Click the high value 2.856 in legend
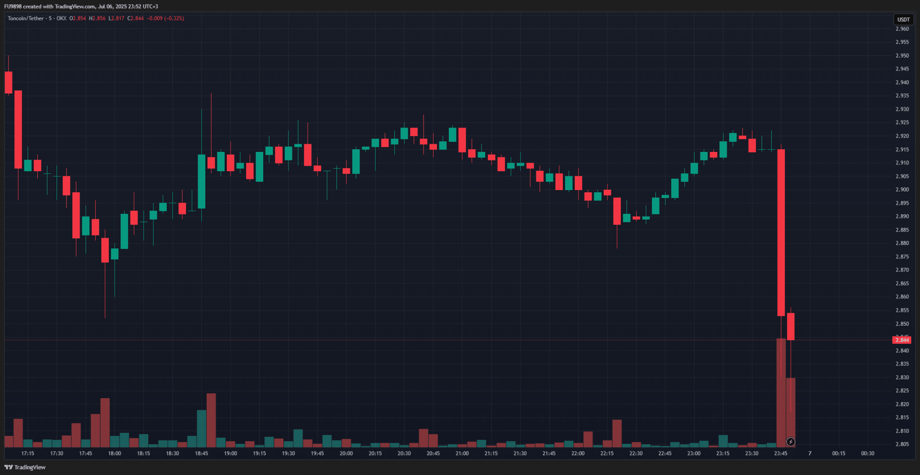The image size is (920, 475). coord(99,18)
